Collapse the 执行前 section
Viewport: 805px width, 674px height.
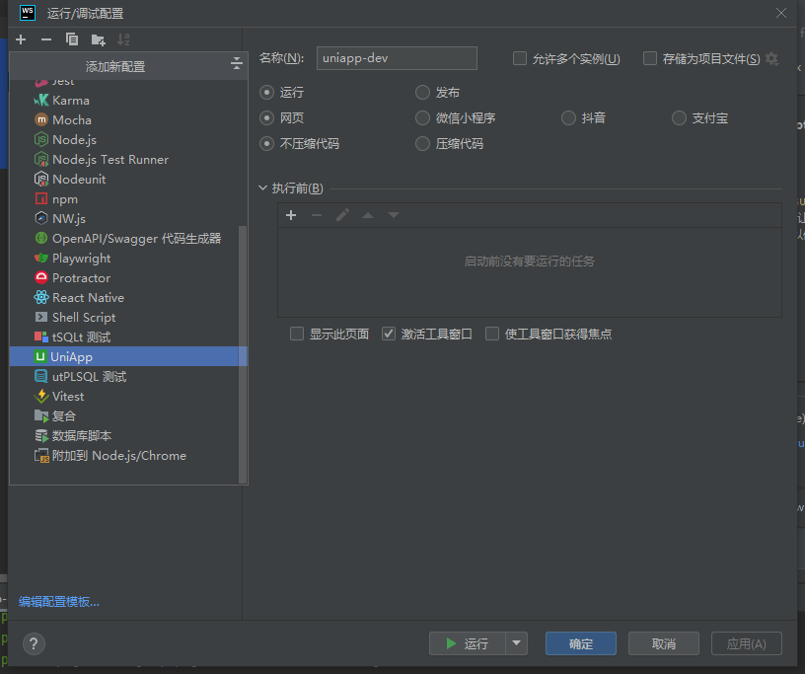263,188
